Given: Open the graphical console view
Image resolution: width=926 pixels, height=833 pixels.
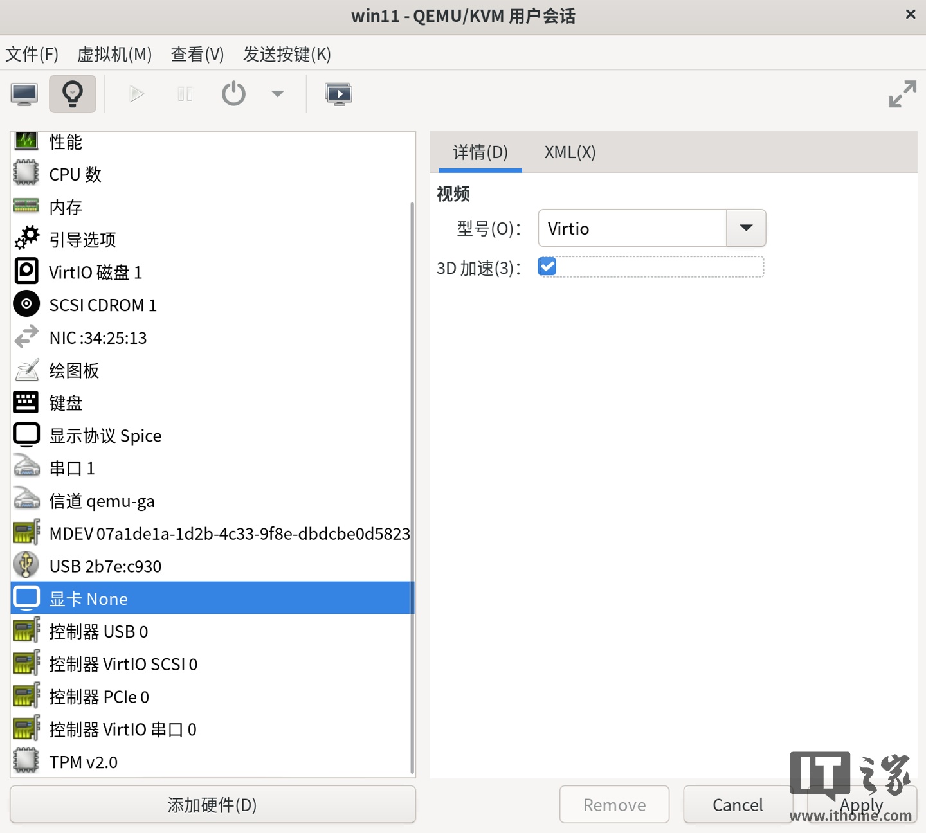Looking at the screenshot, I should click(x=24, y=93).
